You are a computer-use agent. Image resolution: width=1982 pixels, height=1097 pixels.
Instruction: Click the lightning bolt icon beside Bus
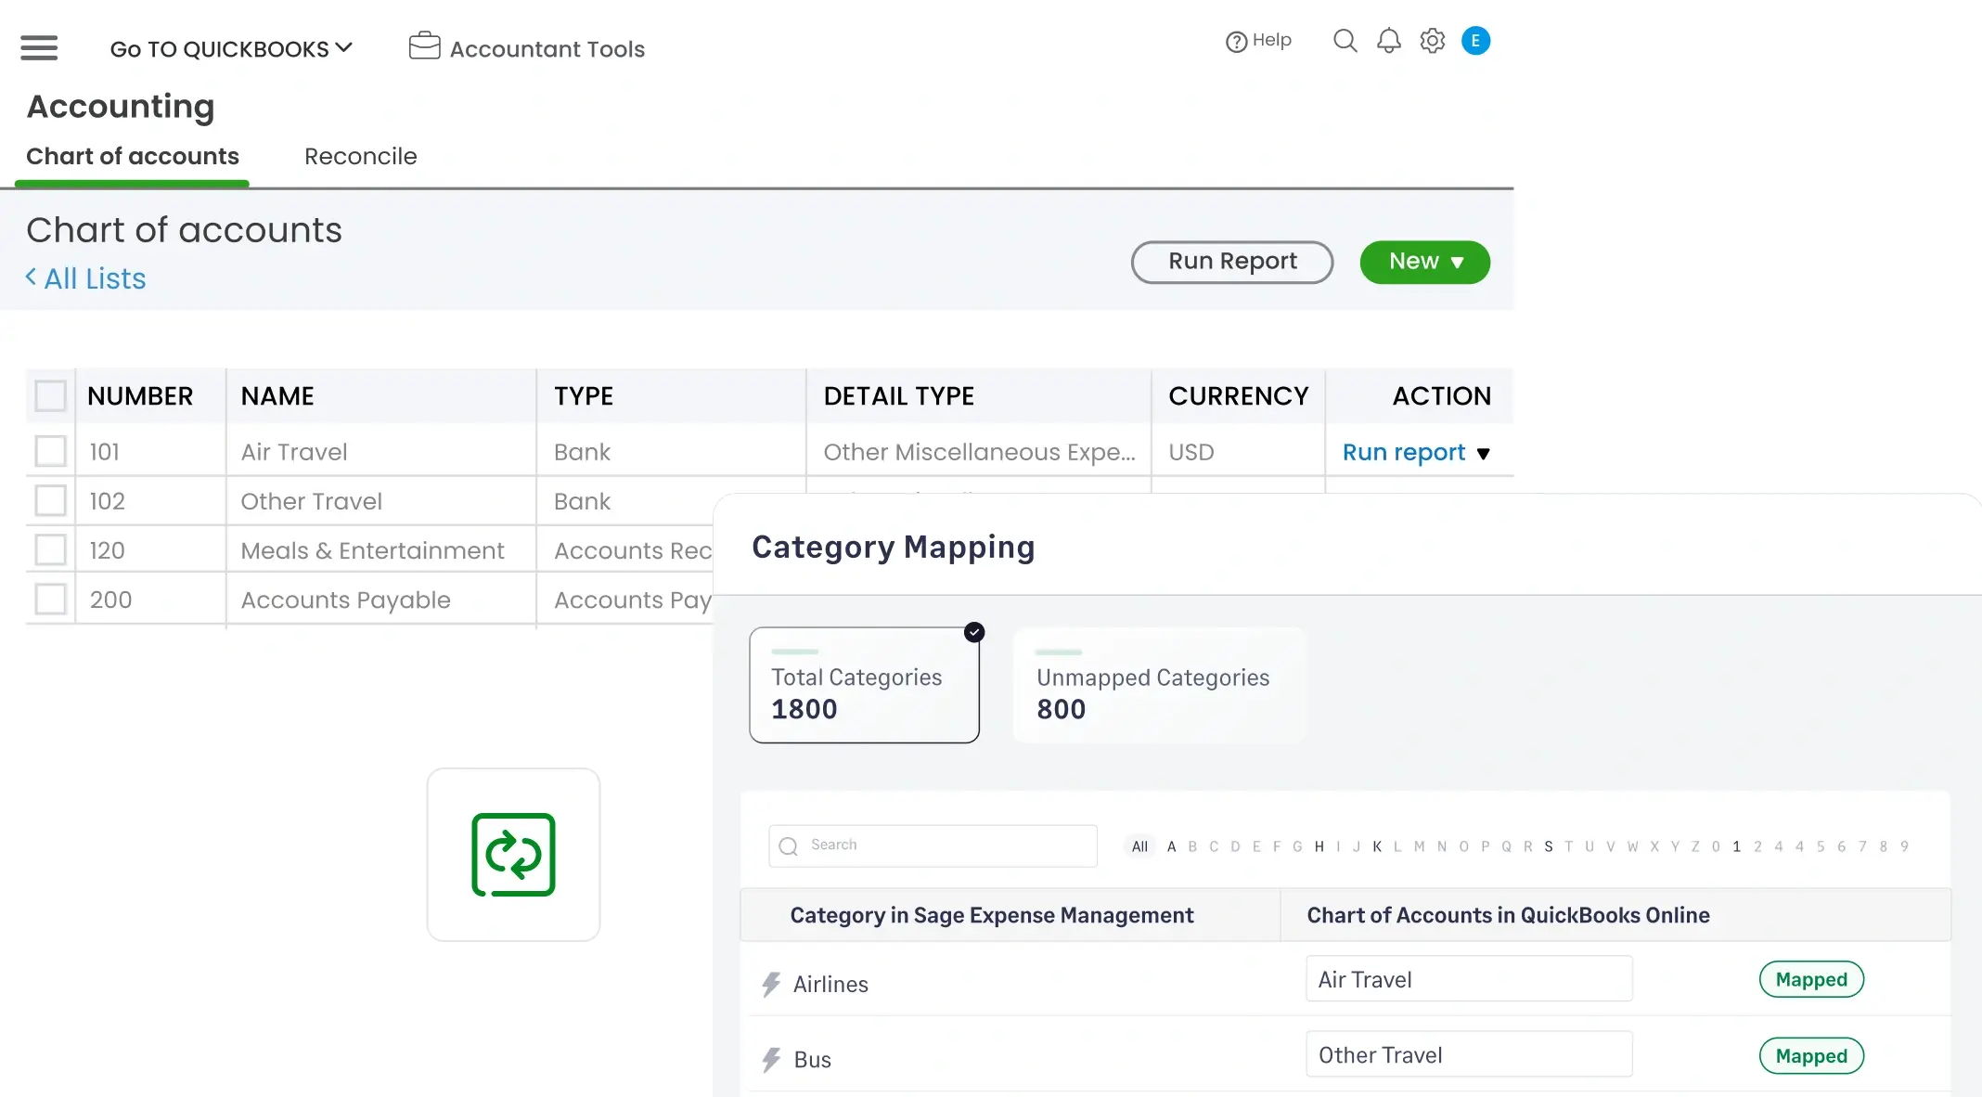tap(771, 1059)
